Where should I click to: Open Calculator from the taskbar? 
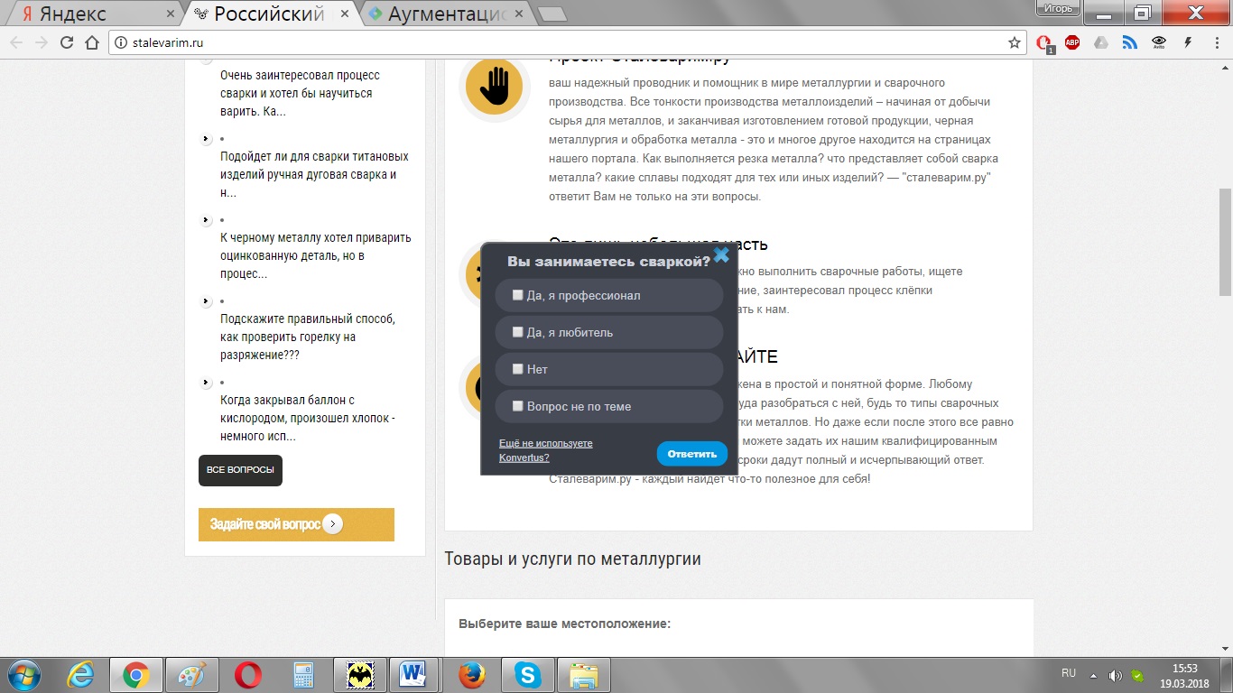pos(304,674)
